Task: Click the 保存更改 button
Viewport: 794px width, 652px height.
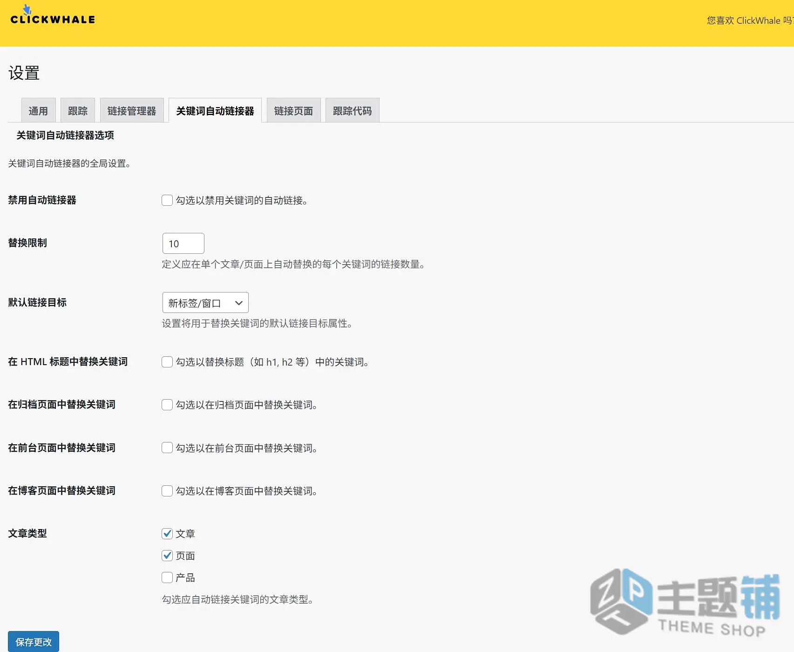Action: [x=34, y=642]
